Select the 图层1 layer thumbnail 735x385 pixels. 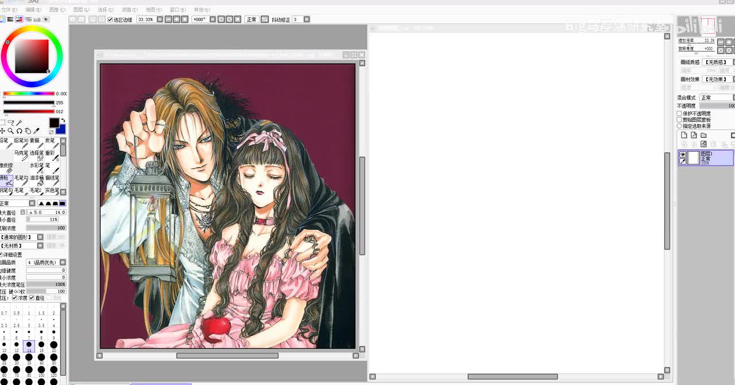click(694, 157)
